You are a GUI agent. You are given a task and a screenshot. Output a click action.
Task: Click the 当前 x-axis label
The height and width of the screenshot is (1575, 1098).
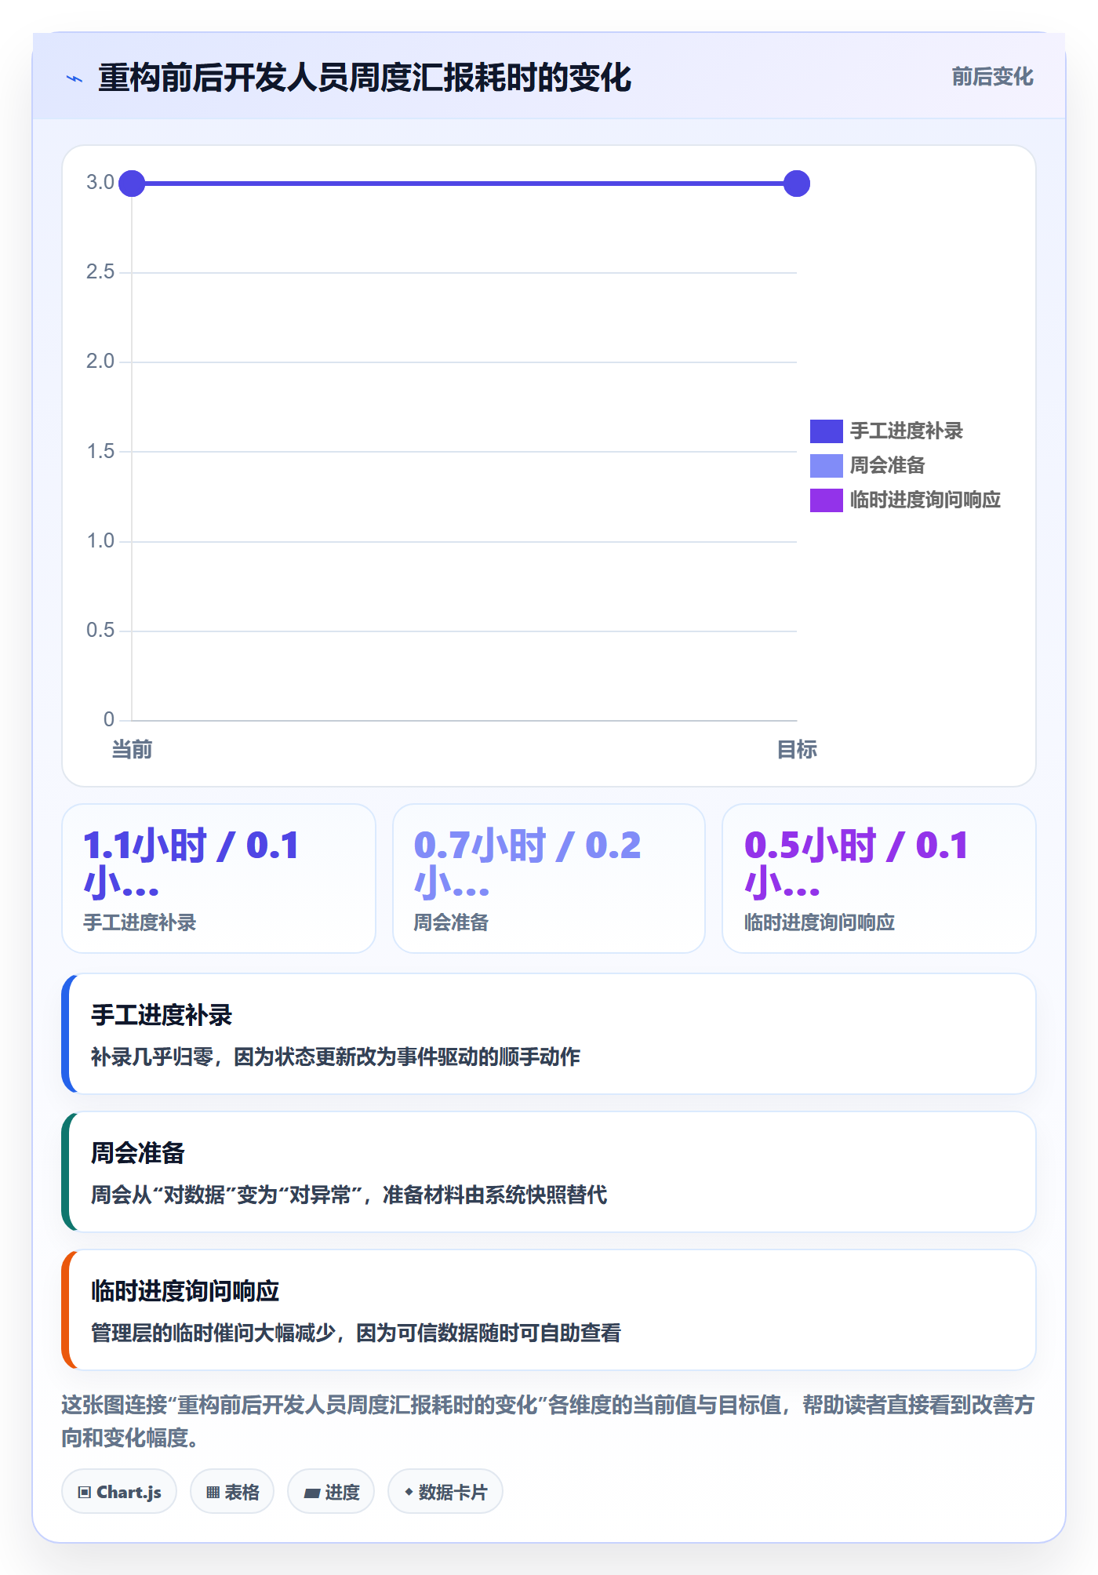point(132,749)
